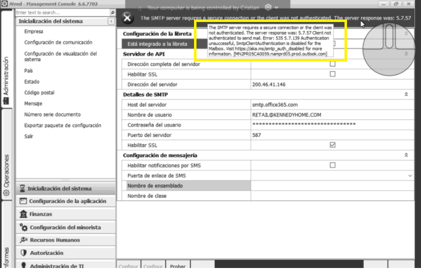Click the people icon for Recursos Humanos

[x=23, y=240]
